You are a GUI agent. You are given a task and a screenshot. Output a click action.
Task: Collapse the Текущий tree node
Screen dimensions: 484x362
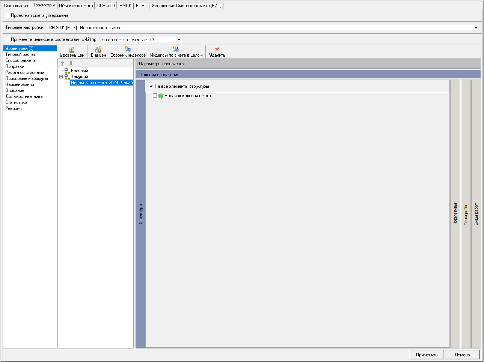[61, 77]
